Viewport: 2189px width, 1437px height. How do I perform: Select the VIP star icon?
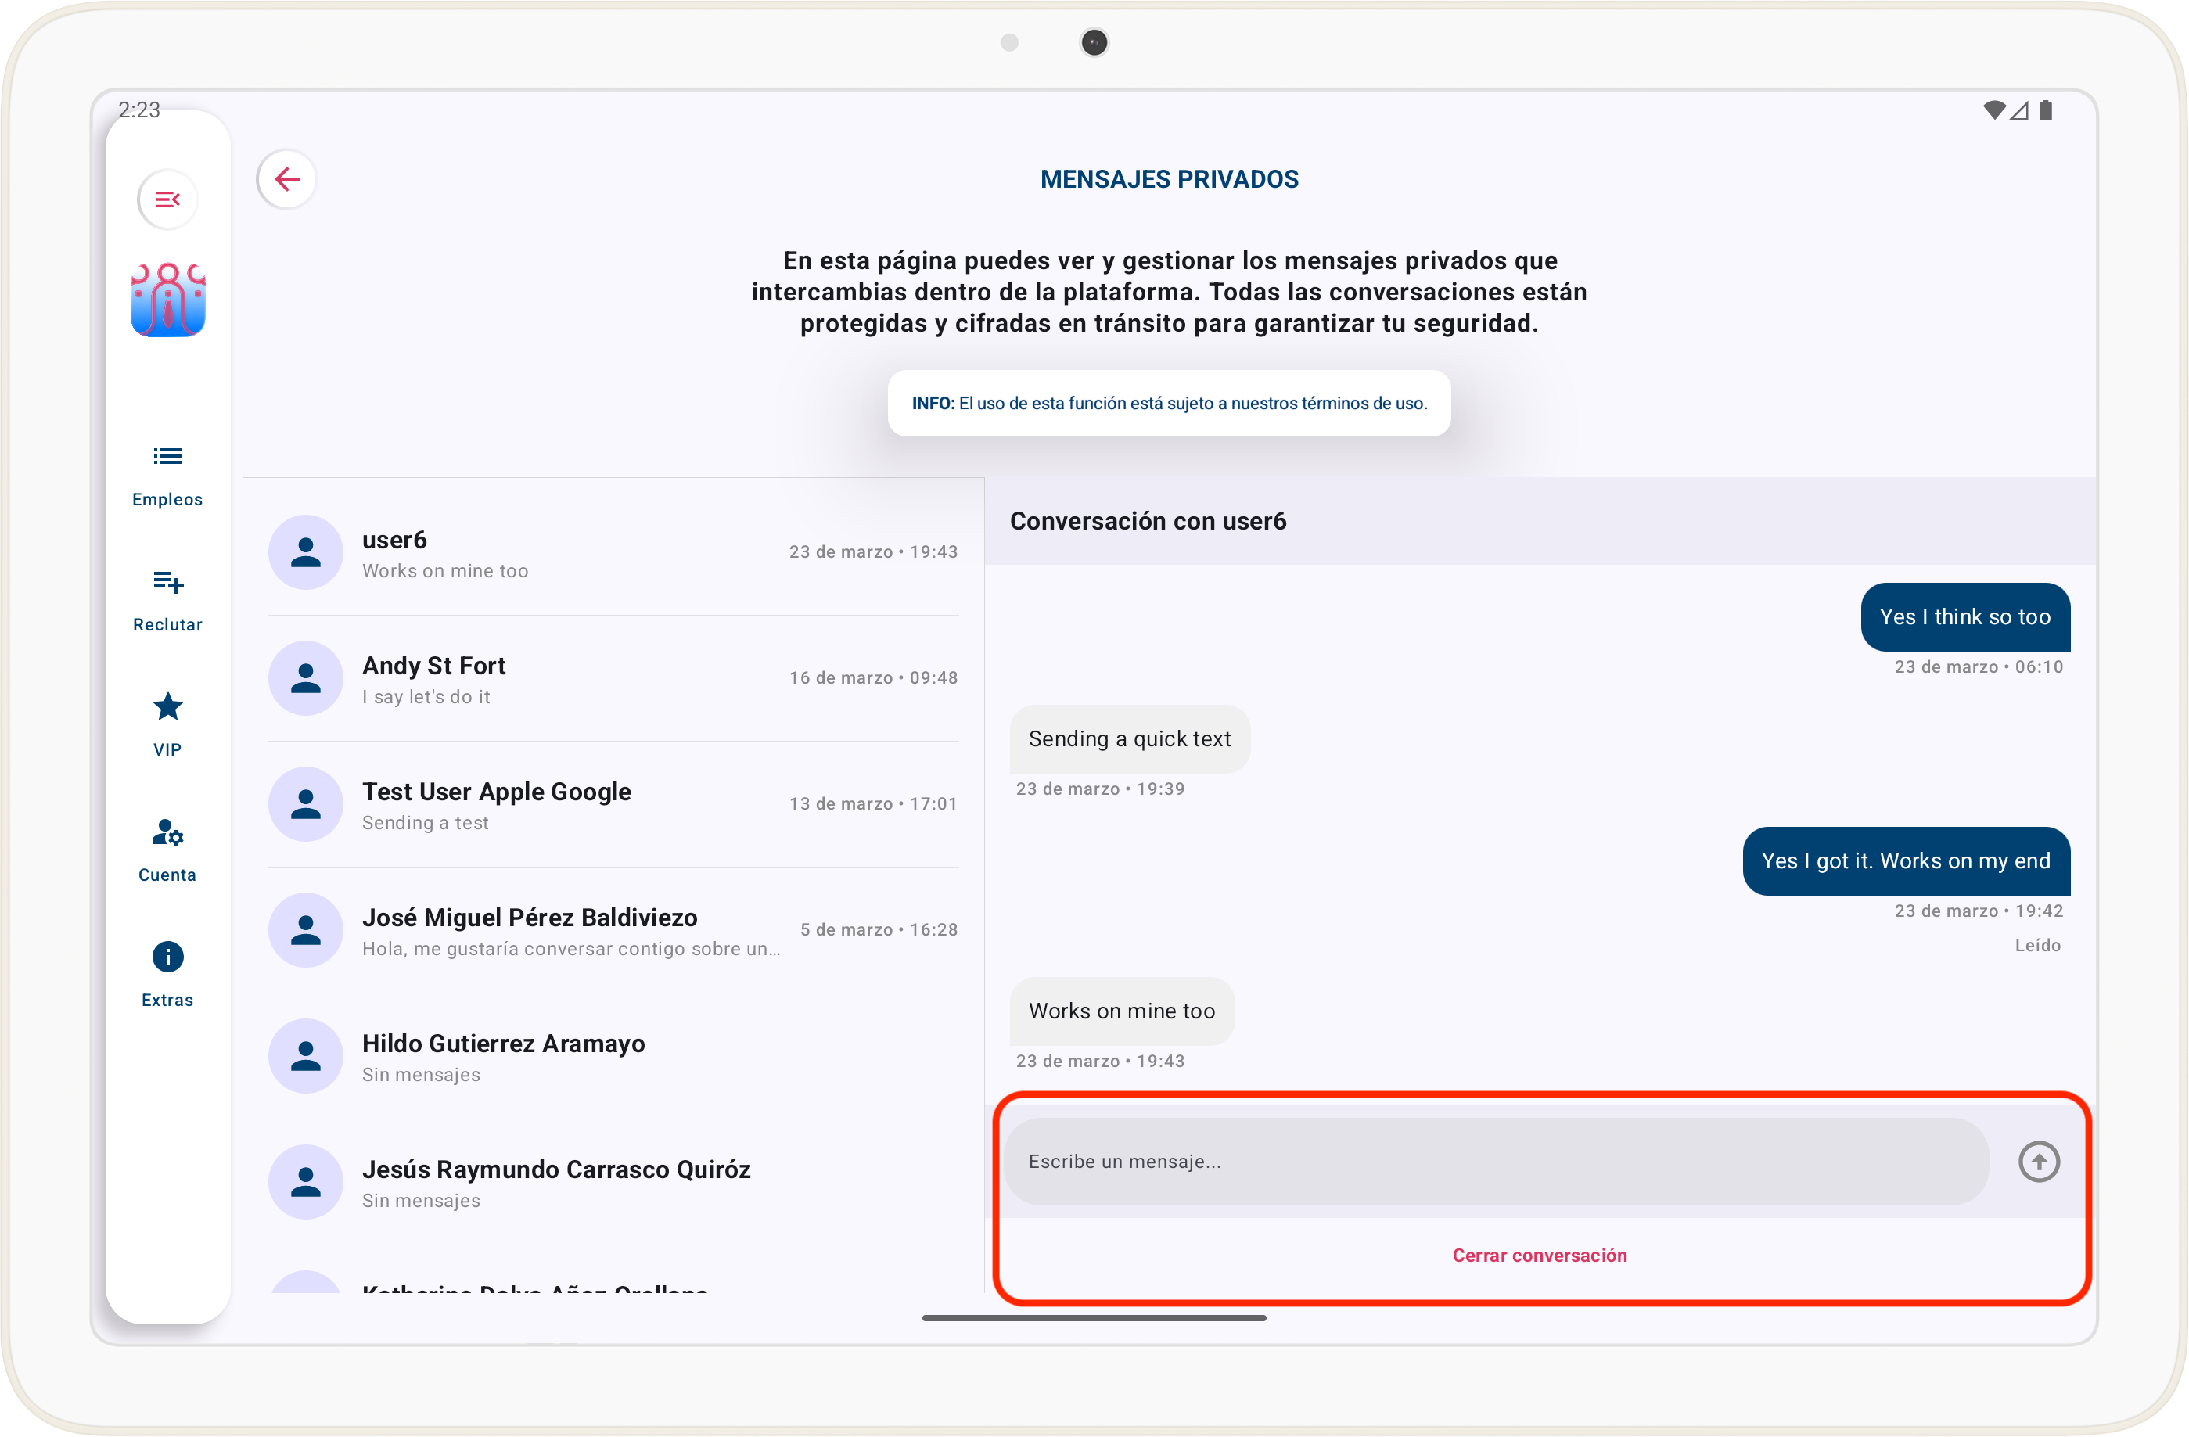click(x=167, y=708)
